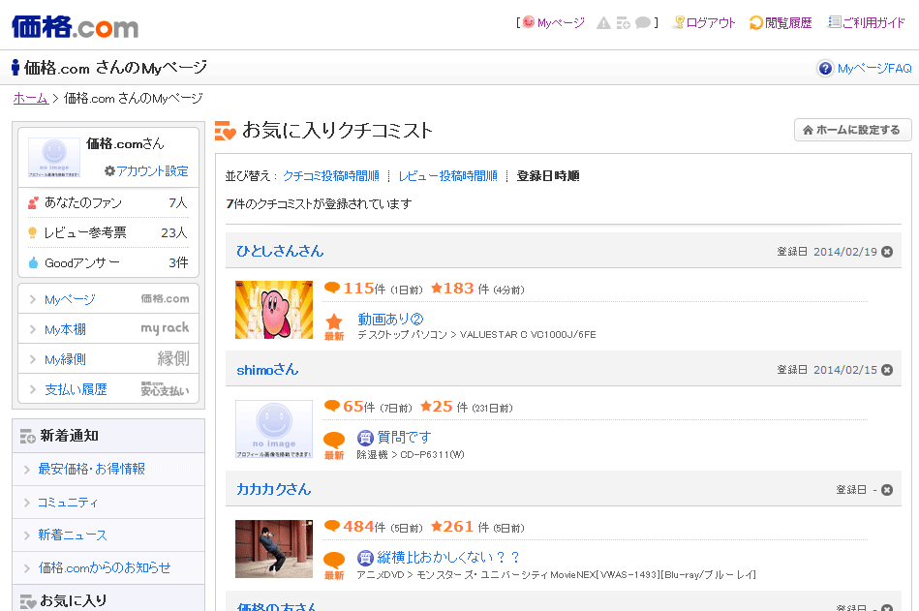Open the 縦横比おかしくない？？ post
The width and height of the screenshot is (919, 611).
pyautogui.click(x=448, y=557)
